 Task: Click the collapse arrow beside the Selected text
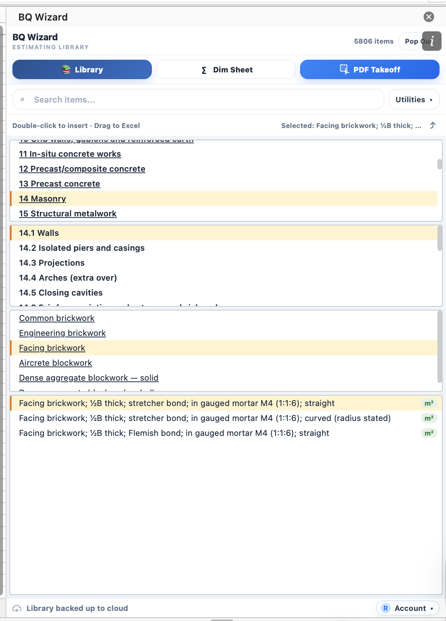(433, 125)
